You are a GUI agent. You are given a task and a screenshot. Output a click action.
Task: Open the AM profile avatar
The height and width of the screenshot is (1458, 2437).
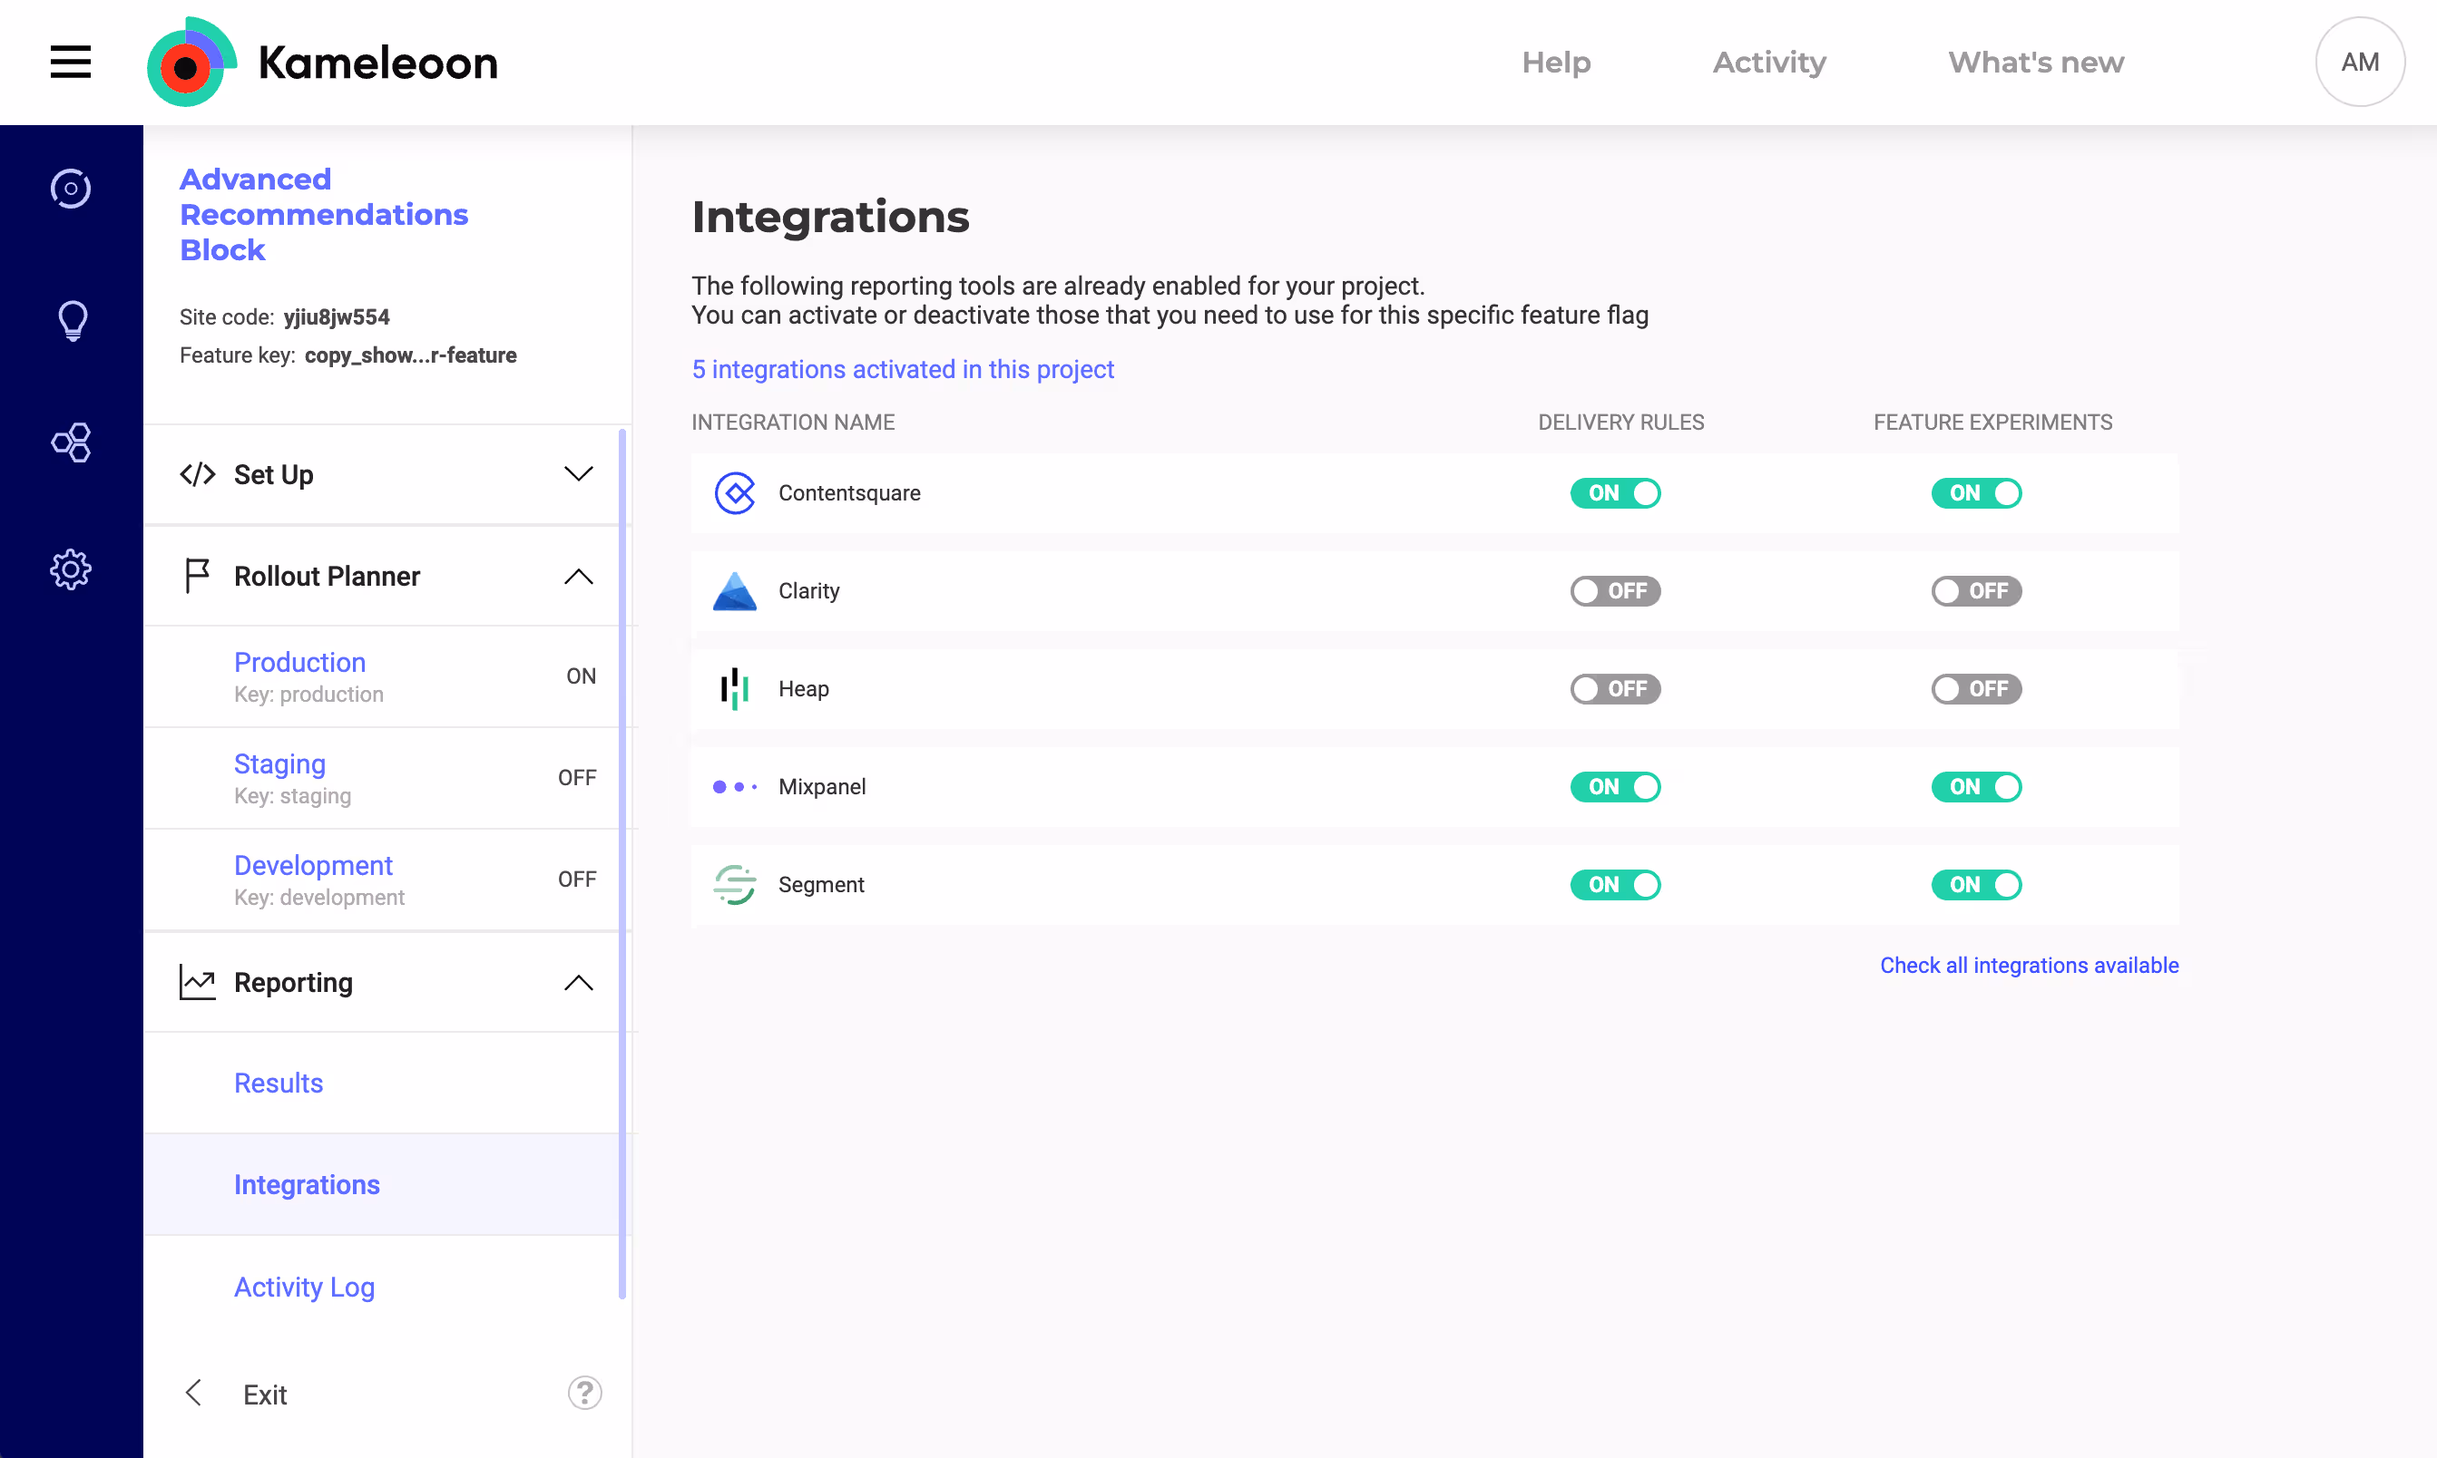2360,62
